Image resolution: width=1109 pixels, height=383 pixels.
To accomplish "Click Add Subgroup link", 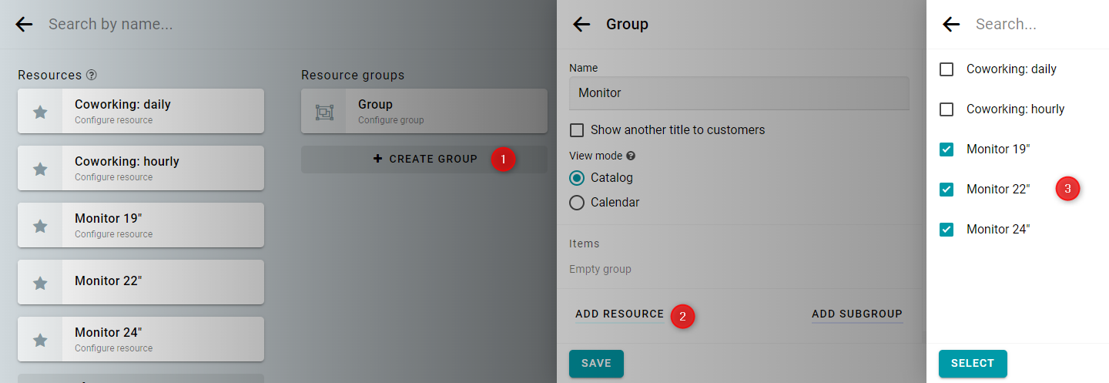I will pyautogui.click(x=857, y=314).
